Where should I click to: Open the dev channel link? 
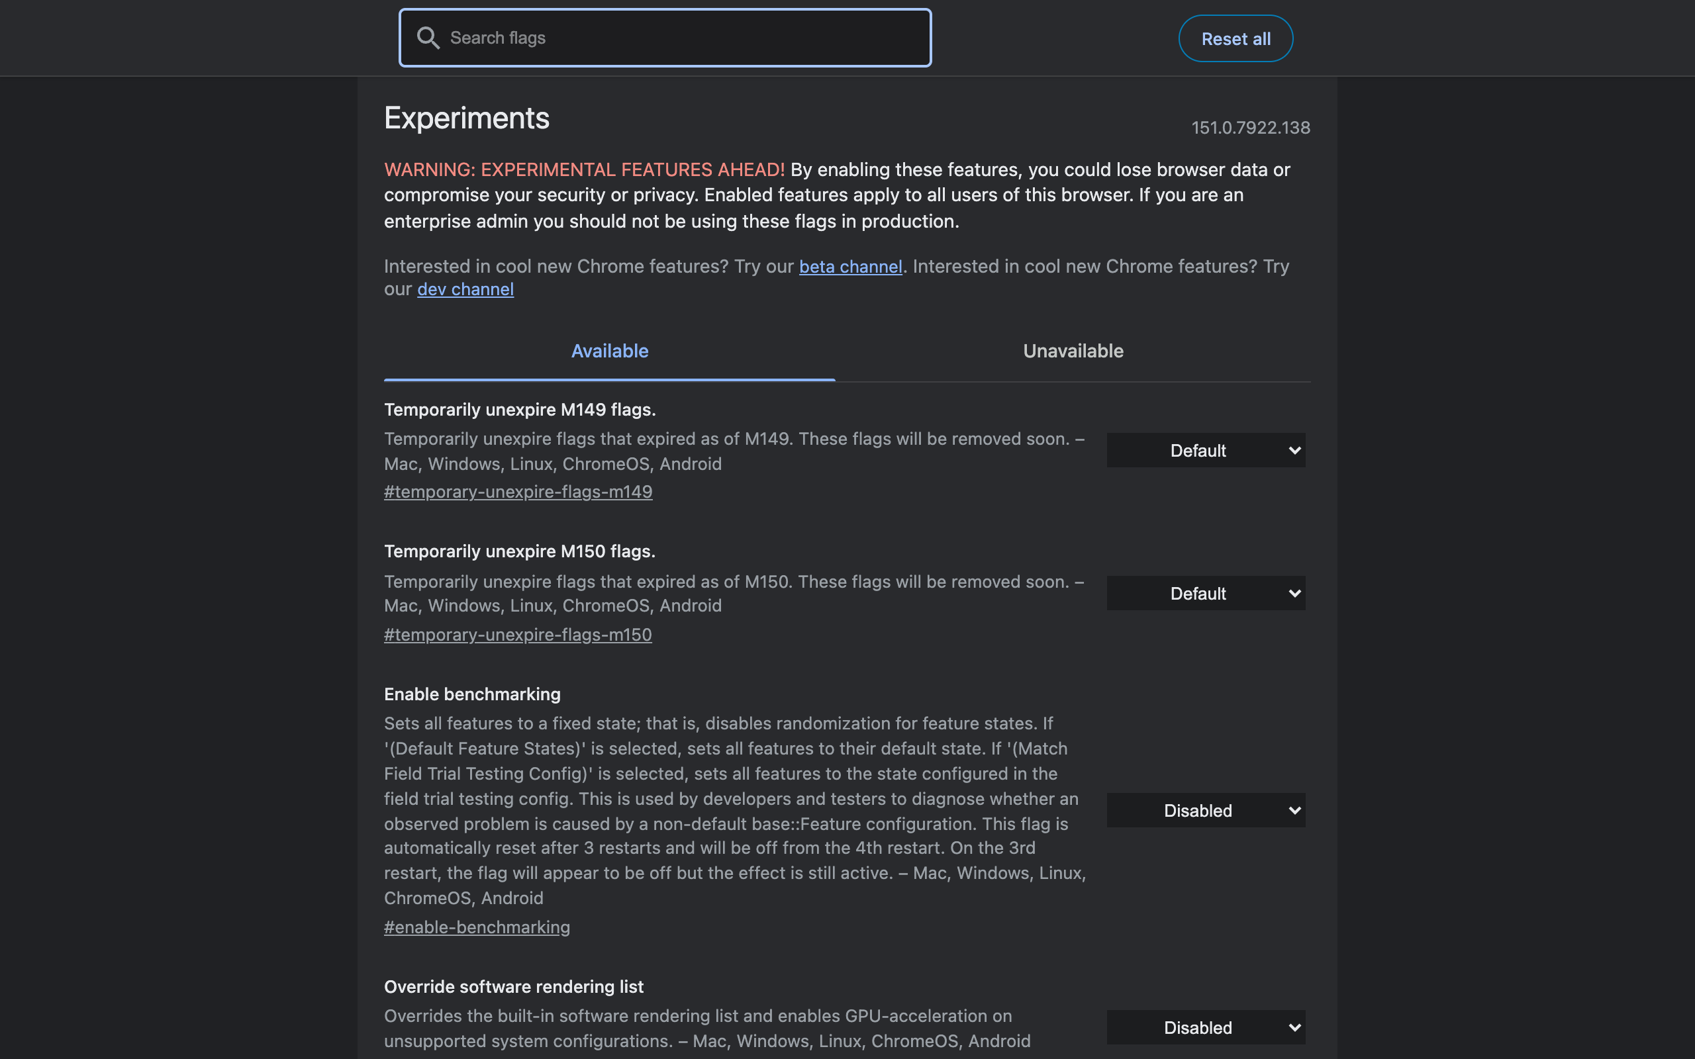(x=465, y=289)
